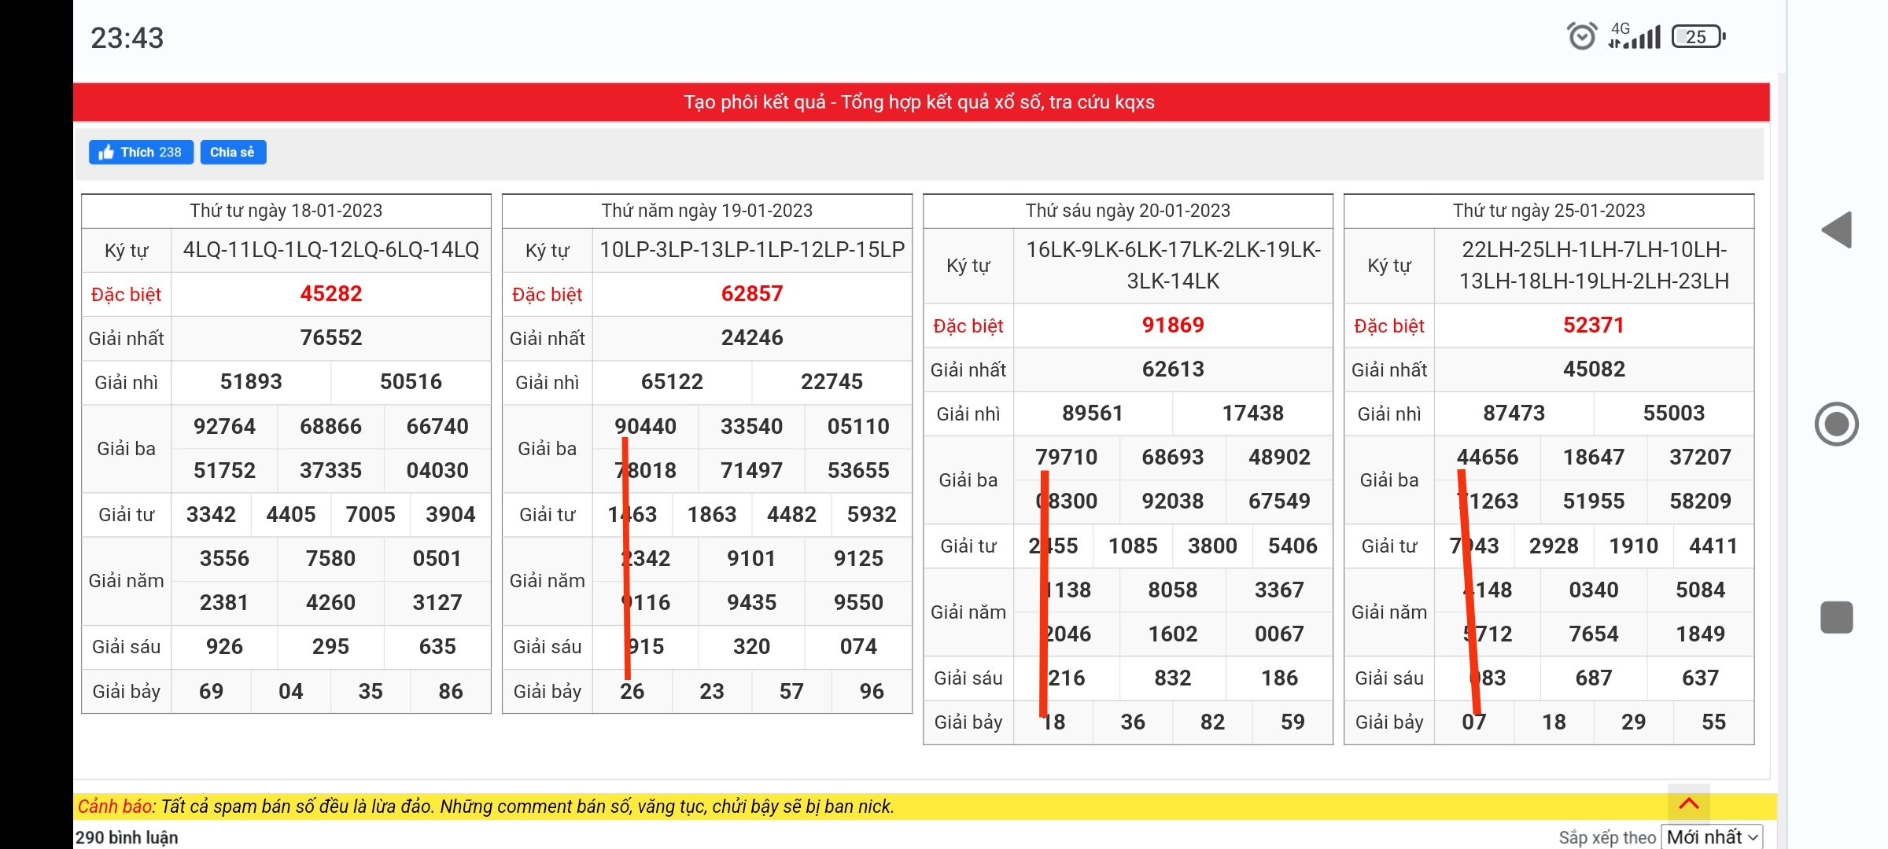Select the Thứ tư ngày 18-01-2023 header
The width and height of the screenshot is (1888, 849).
(286, 211)
